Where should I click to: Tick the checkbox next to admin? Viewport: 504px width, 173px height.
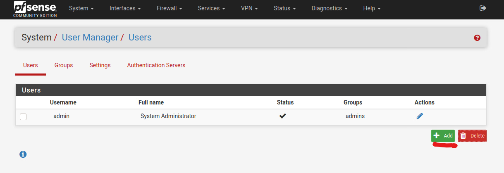point(23,117)
